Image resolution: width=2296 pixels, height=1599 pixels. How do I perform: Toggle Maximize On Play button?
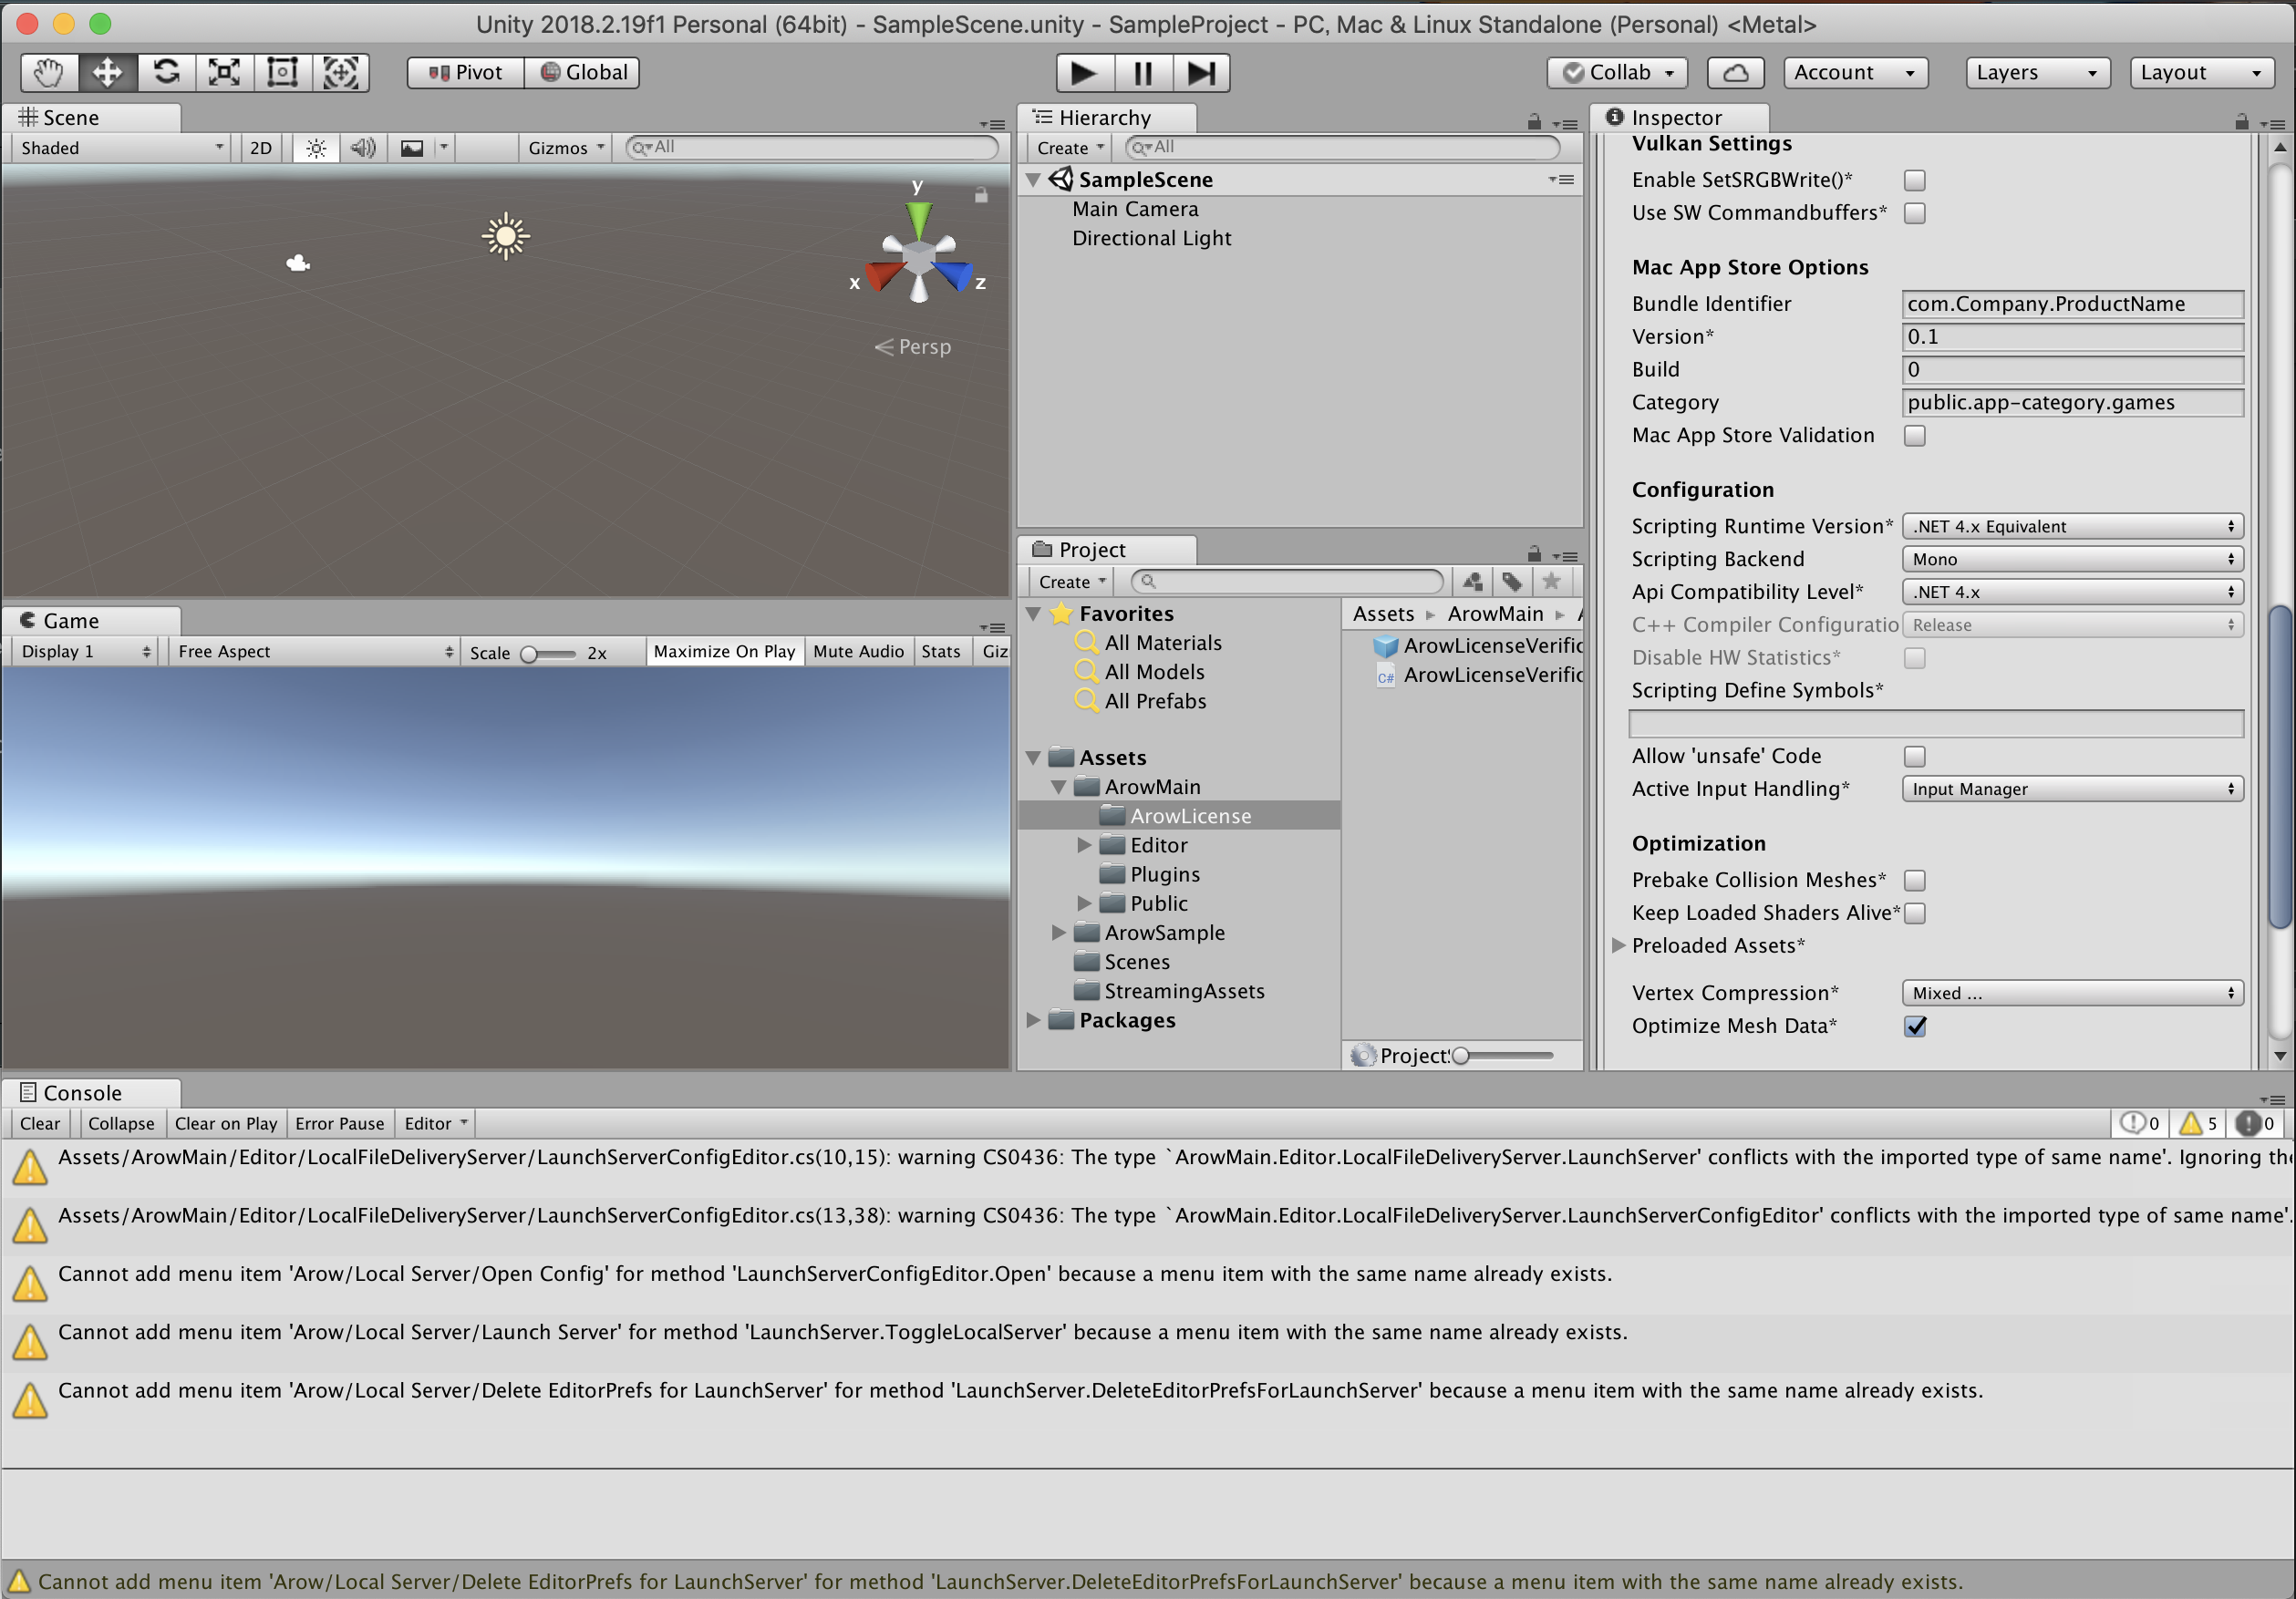pyautogui.click(x=724, y=652)
